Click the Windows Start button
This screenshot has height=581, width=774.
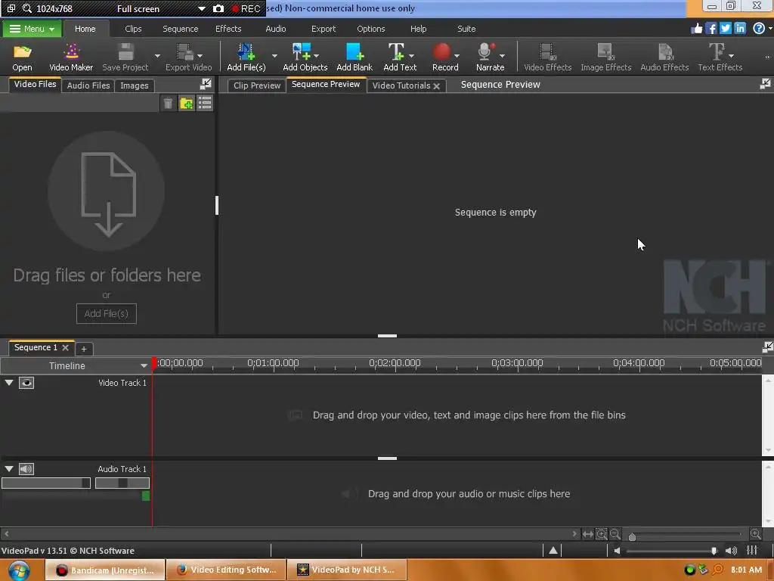point(19,570)
